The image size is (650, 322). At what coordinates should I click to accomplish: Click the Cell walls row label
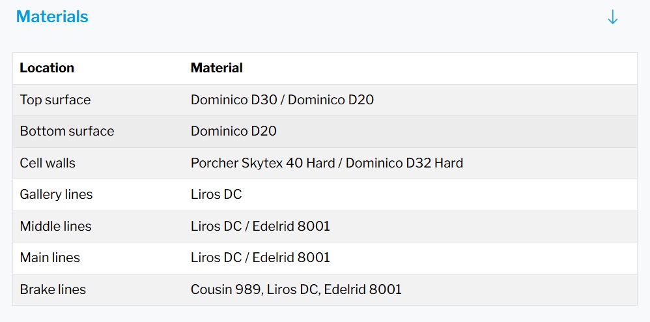point(48,163)
